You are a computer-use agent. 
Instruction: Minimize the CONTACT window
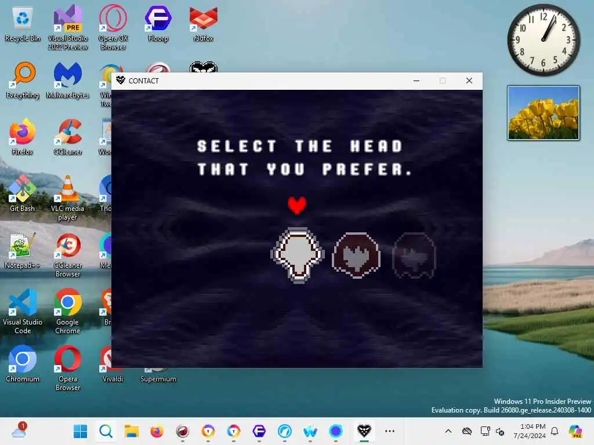pyautogui.click(x=416, y=81)
